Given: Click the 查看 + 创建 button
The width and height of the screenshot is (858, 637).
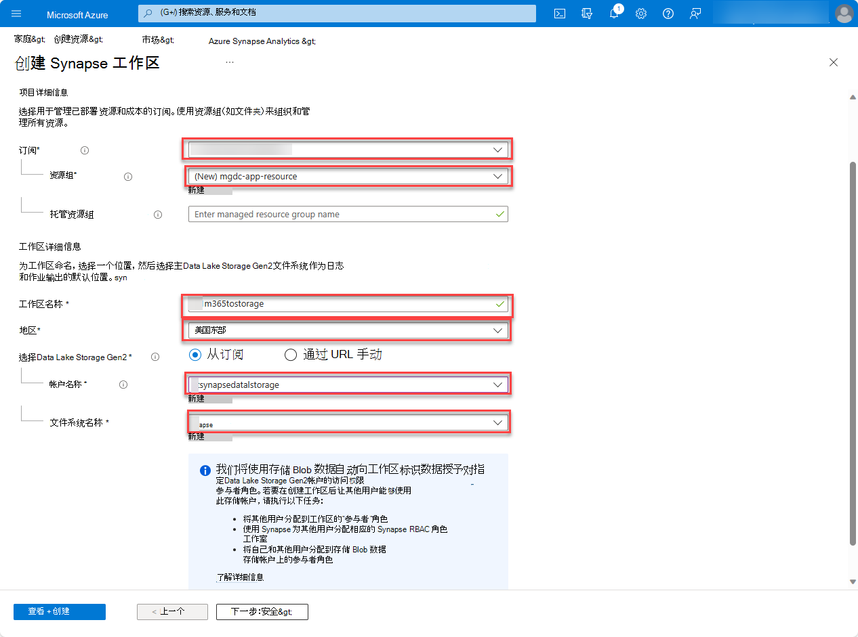Looking at the screenshot, I should [60, 611].
